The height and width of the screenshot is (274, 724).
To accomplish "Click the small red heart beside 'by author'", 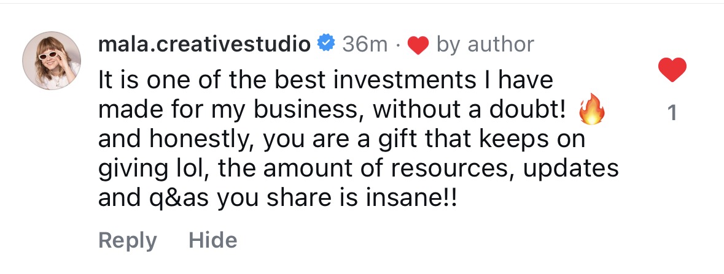I will coord(418,45).
